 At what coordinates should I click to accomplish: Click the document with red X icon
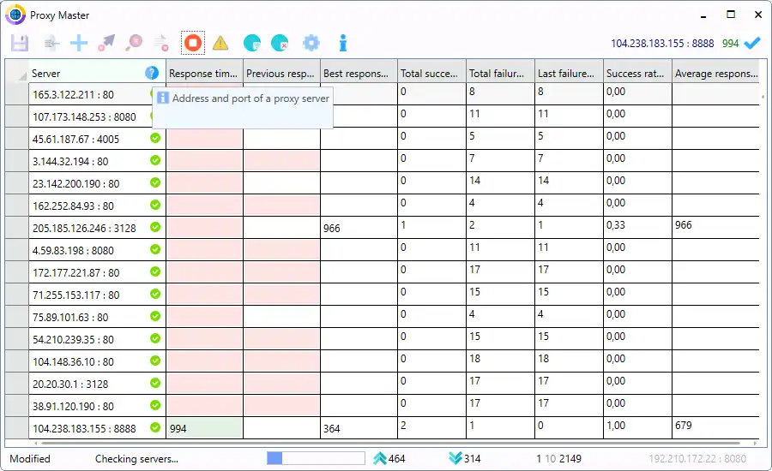[161, 44]
